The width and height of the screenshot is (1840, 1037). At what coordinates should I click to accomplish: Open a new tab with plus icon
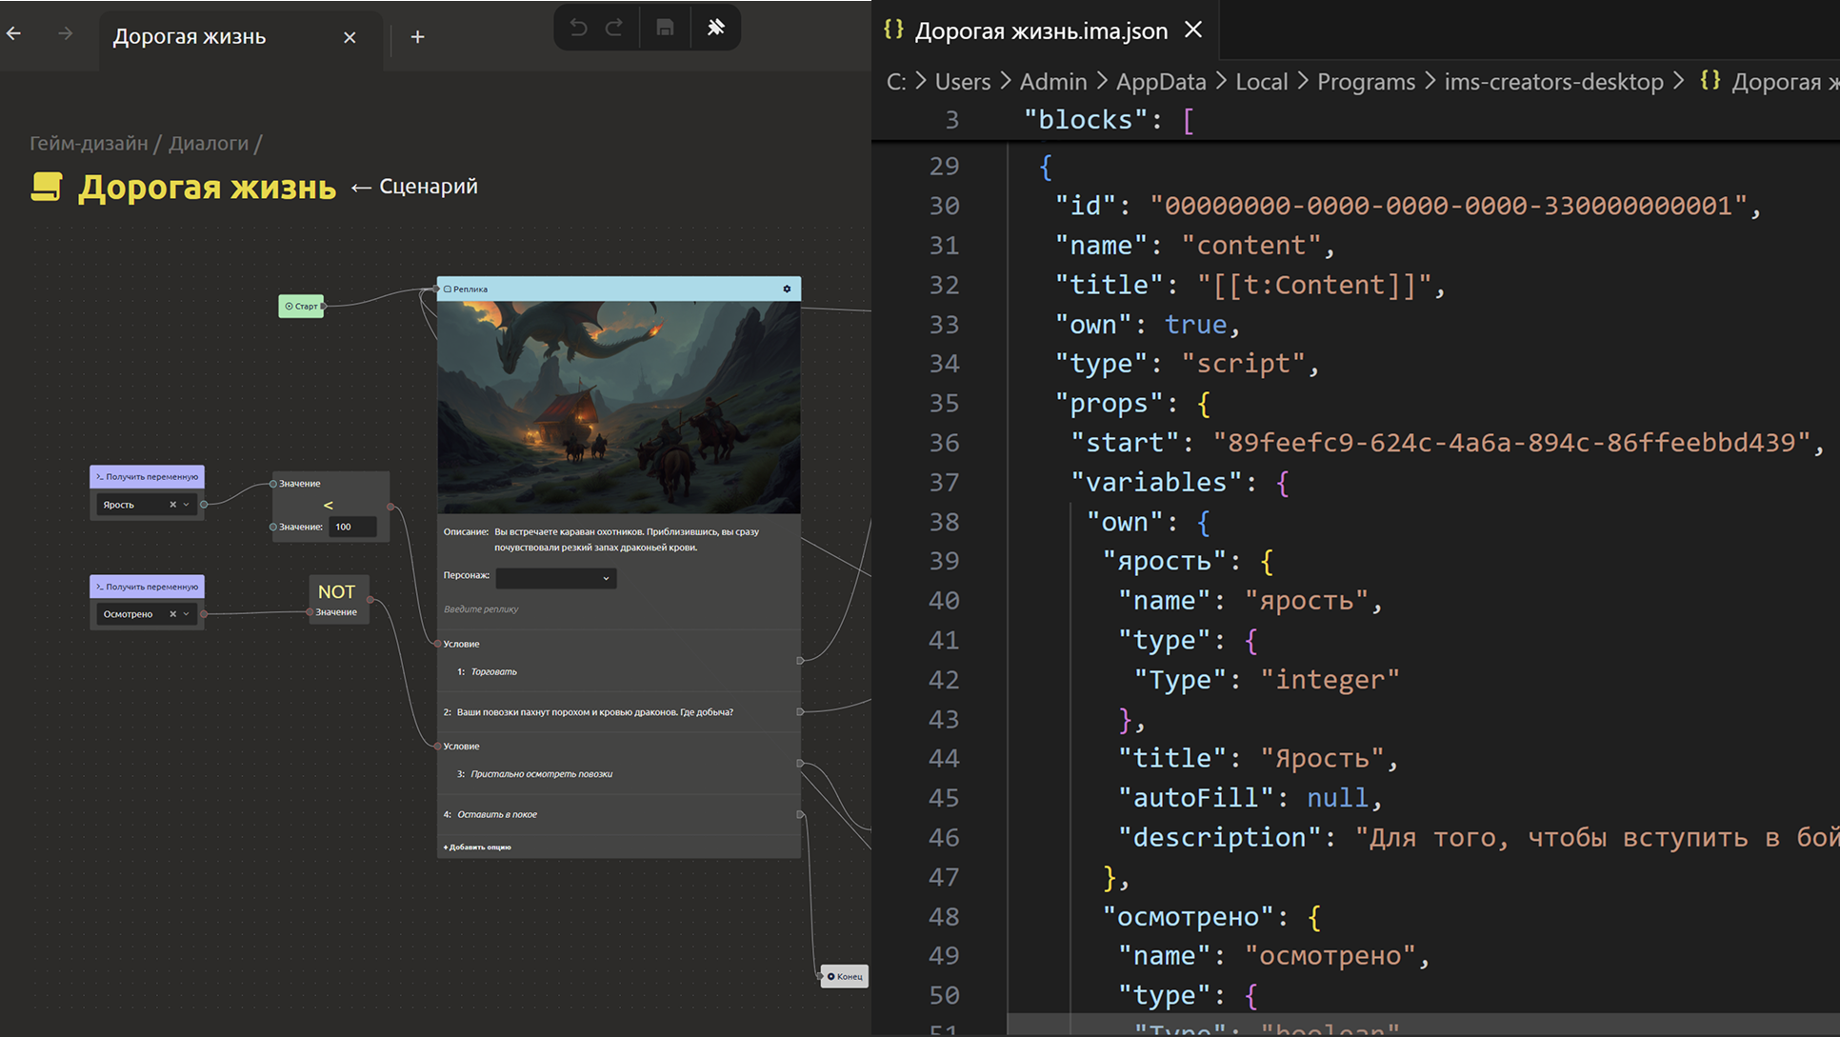417,37
